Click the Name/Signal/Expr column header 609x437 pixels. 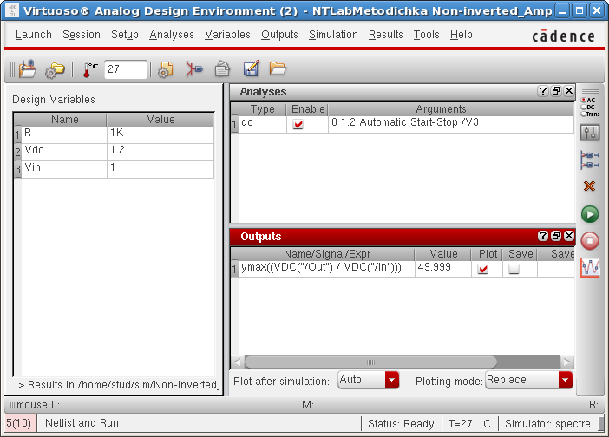click(x=327, y=254)
